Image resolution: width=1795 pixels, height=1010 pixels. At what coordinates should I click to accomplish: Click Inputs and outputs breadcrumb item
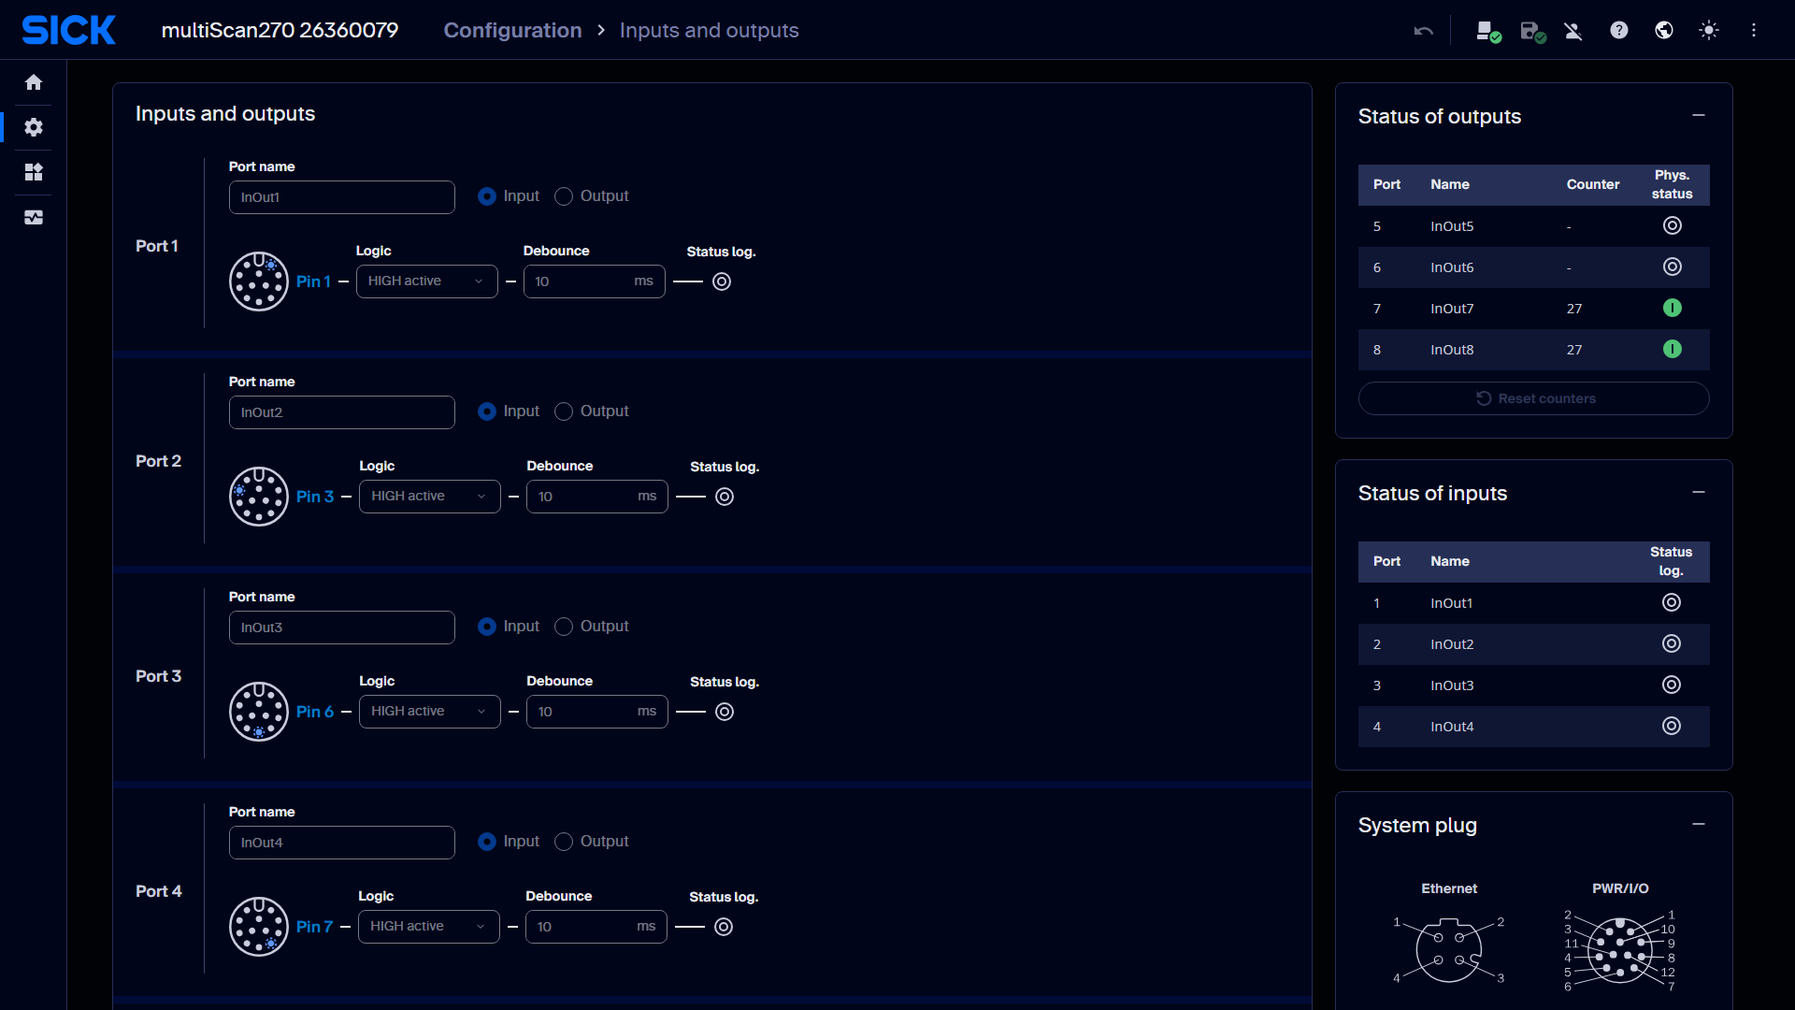[x=709, y=30]
